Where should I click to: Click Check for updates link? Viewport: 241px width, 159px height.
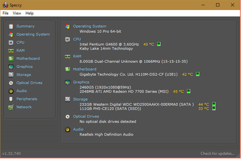click(x=218, y=153)
